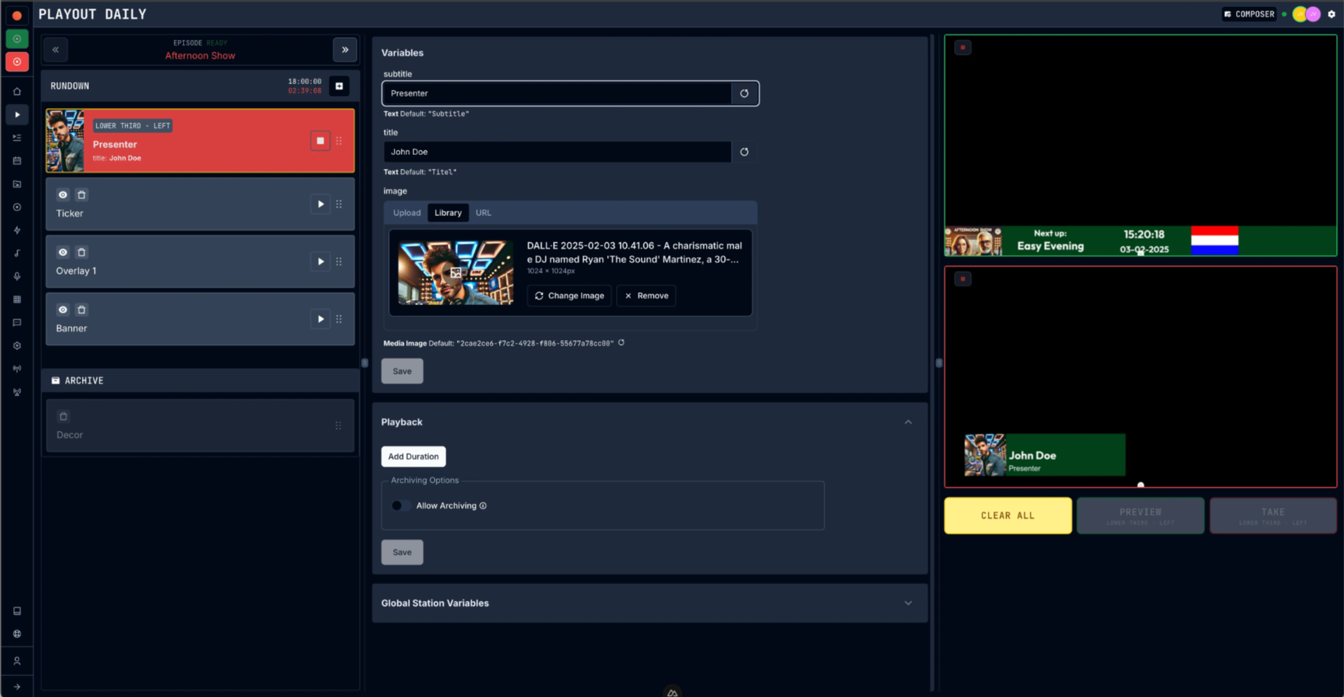Go to the next episode

coord(345,50)
